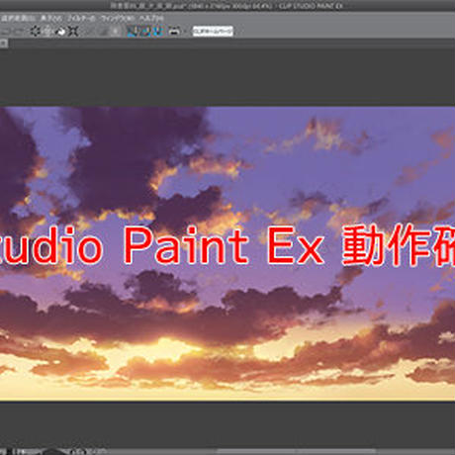The image size is (455, 455).
Task: Toggle Snap to Grid
Action: click(157, 32)
